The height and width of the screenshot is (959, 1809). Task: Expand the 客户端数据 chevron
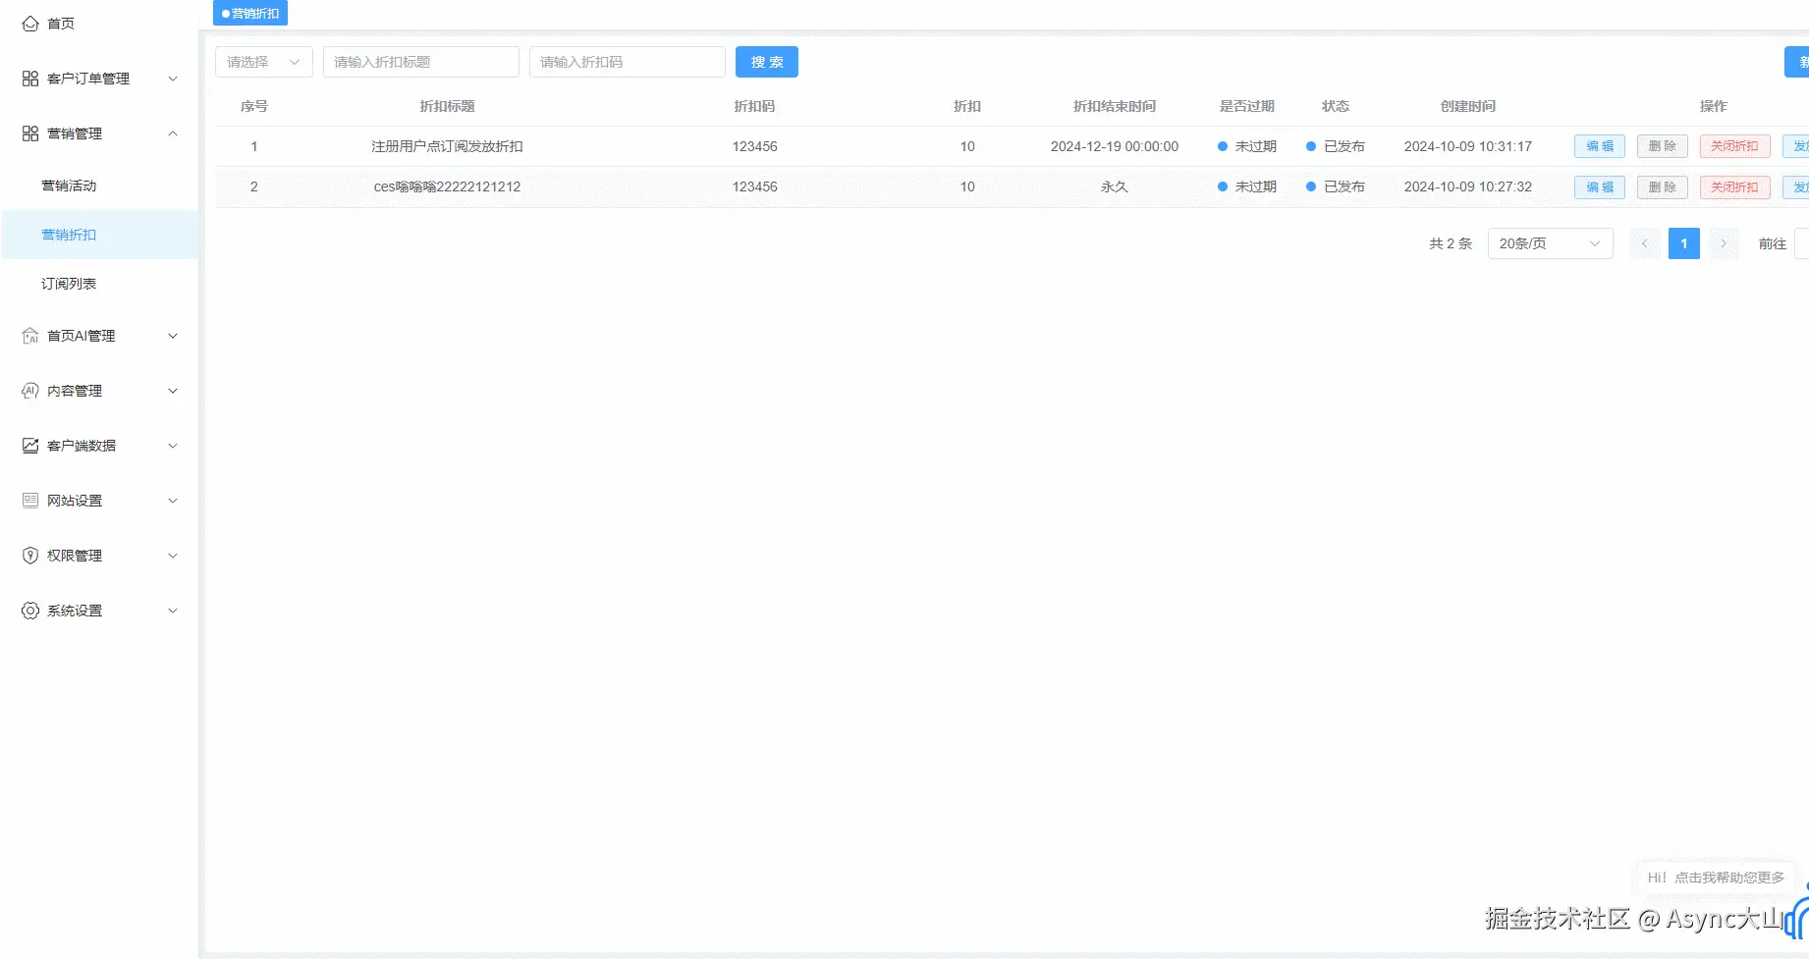click(173, 446)
